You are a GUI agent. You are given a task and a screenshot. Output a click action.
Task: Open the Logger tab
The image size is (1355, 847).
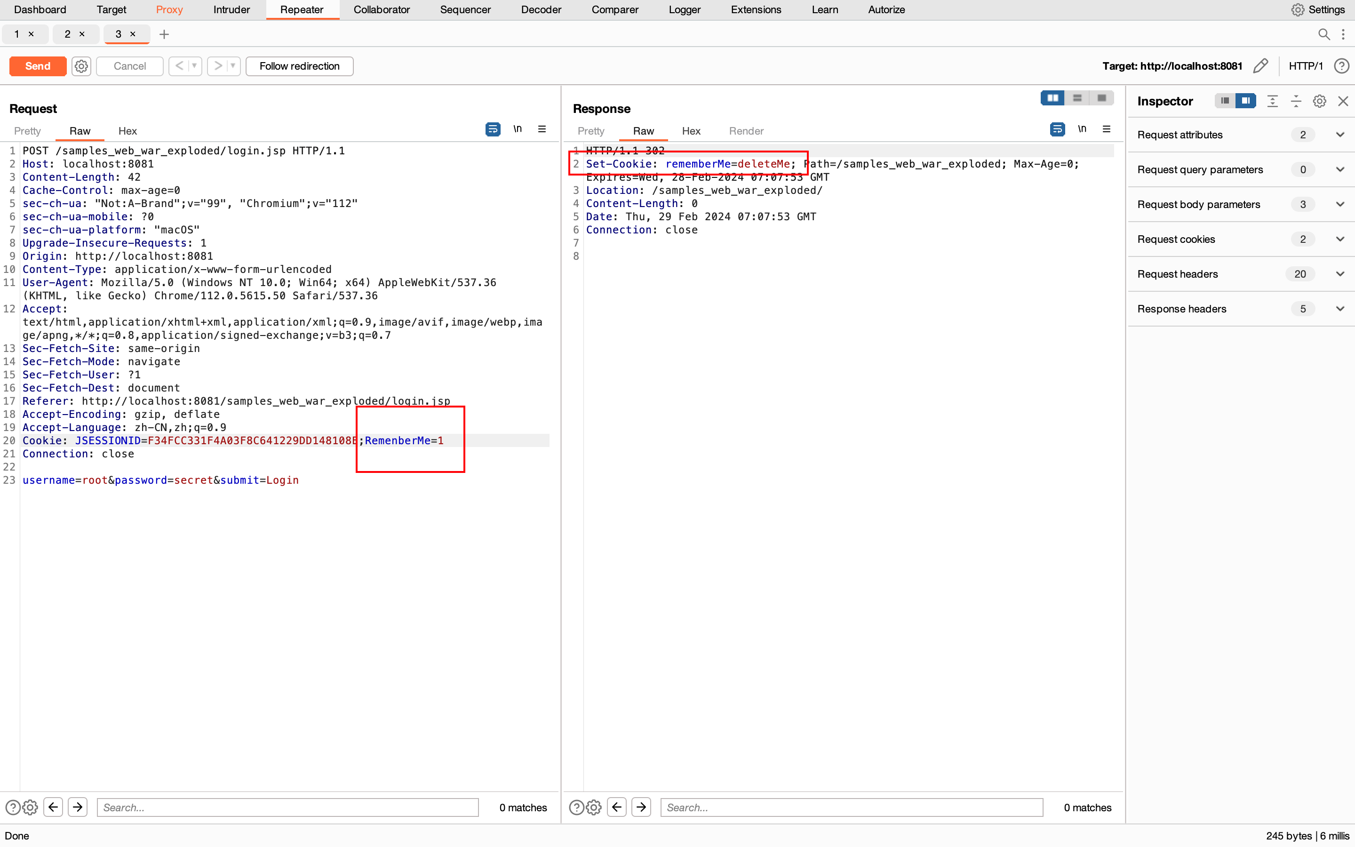click(684, 9)
